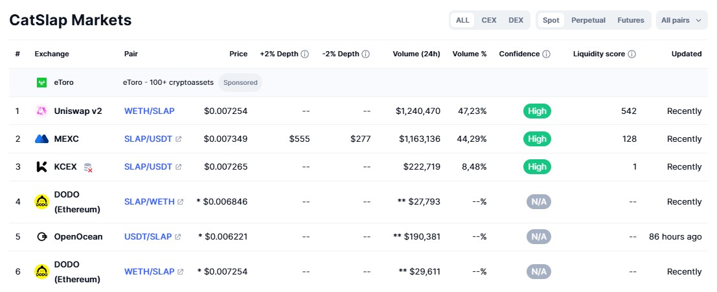This screenshot has height=292, width=717.
Task: Open the eToro sponsored exchange name
Action: click(x=63, y=83)
